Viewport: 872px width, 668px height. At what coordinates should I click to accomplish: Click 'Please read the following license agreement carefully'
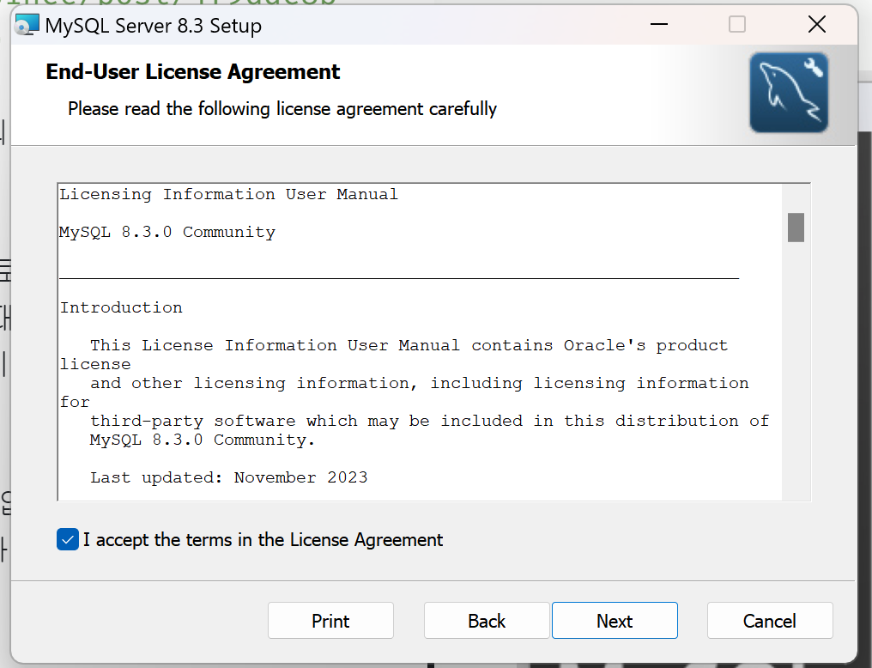pos(282,108)
